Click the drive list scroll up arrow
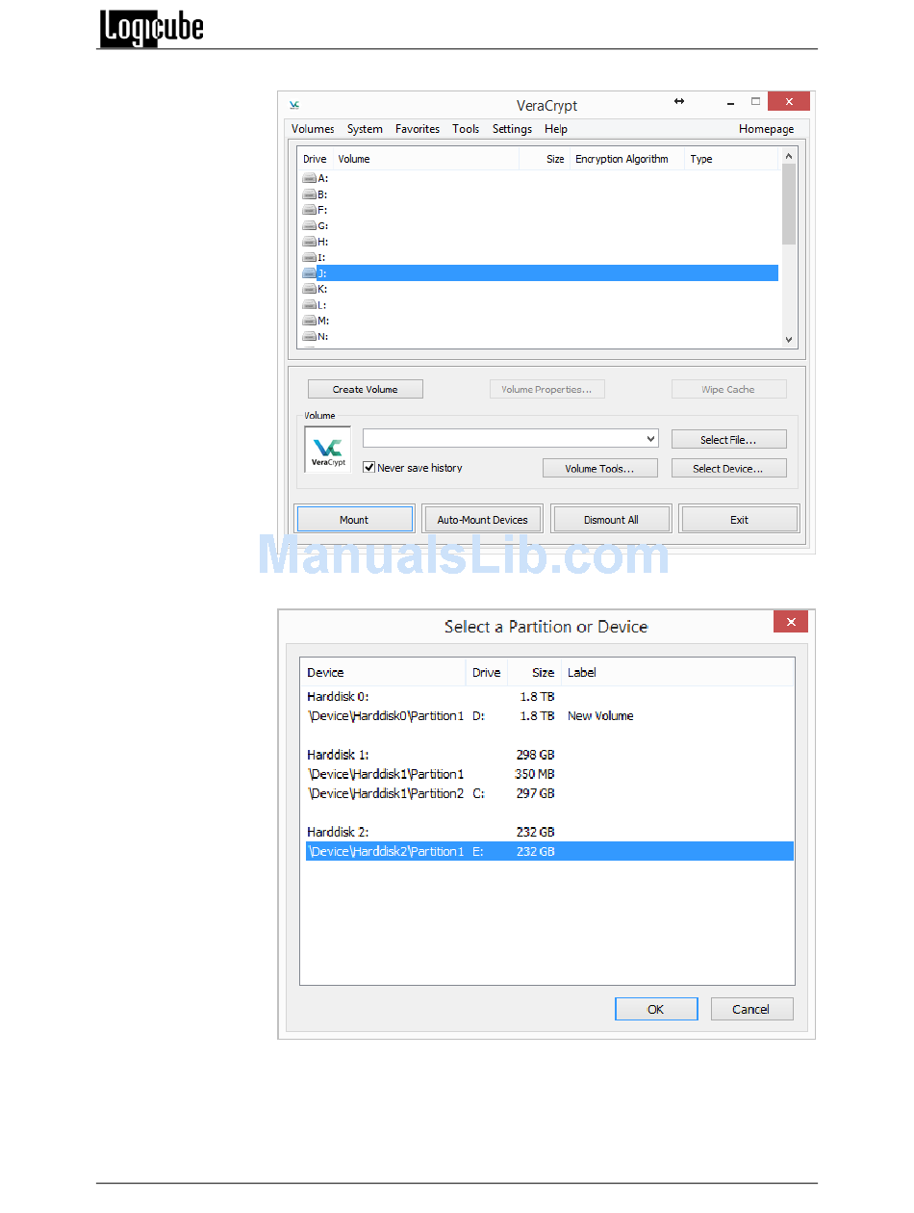914x1213 pixels. 789,155
